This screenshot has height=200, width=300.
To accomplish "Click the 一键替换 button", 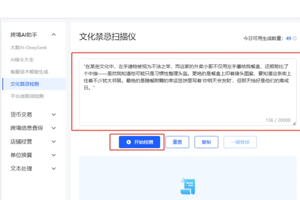I will [240, 142].
